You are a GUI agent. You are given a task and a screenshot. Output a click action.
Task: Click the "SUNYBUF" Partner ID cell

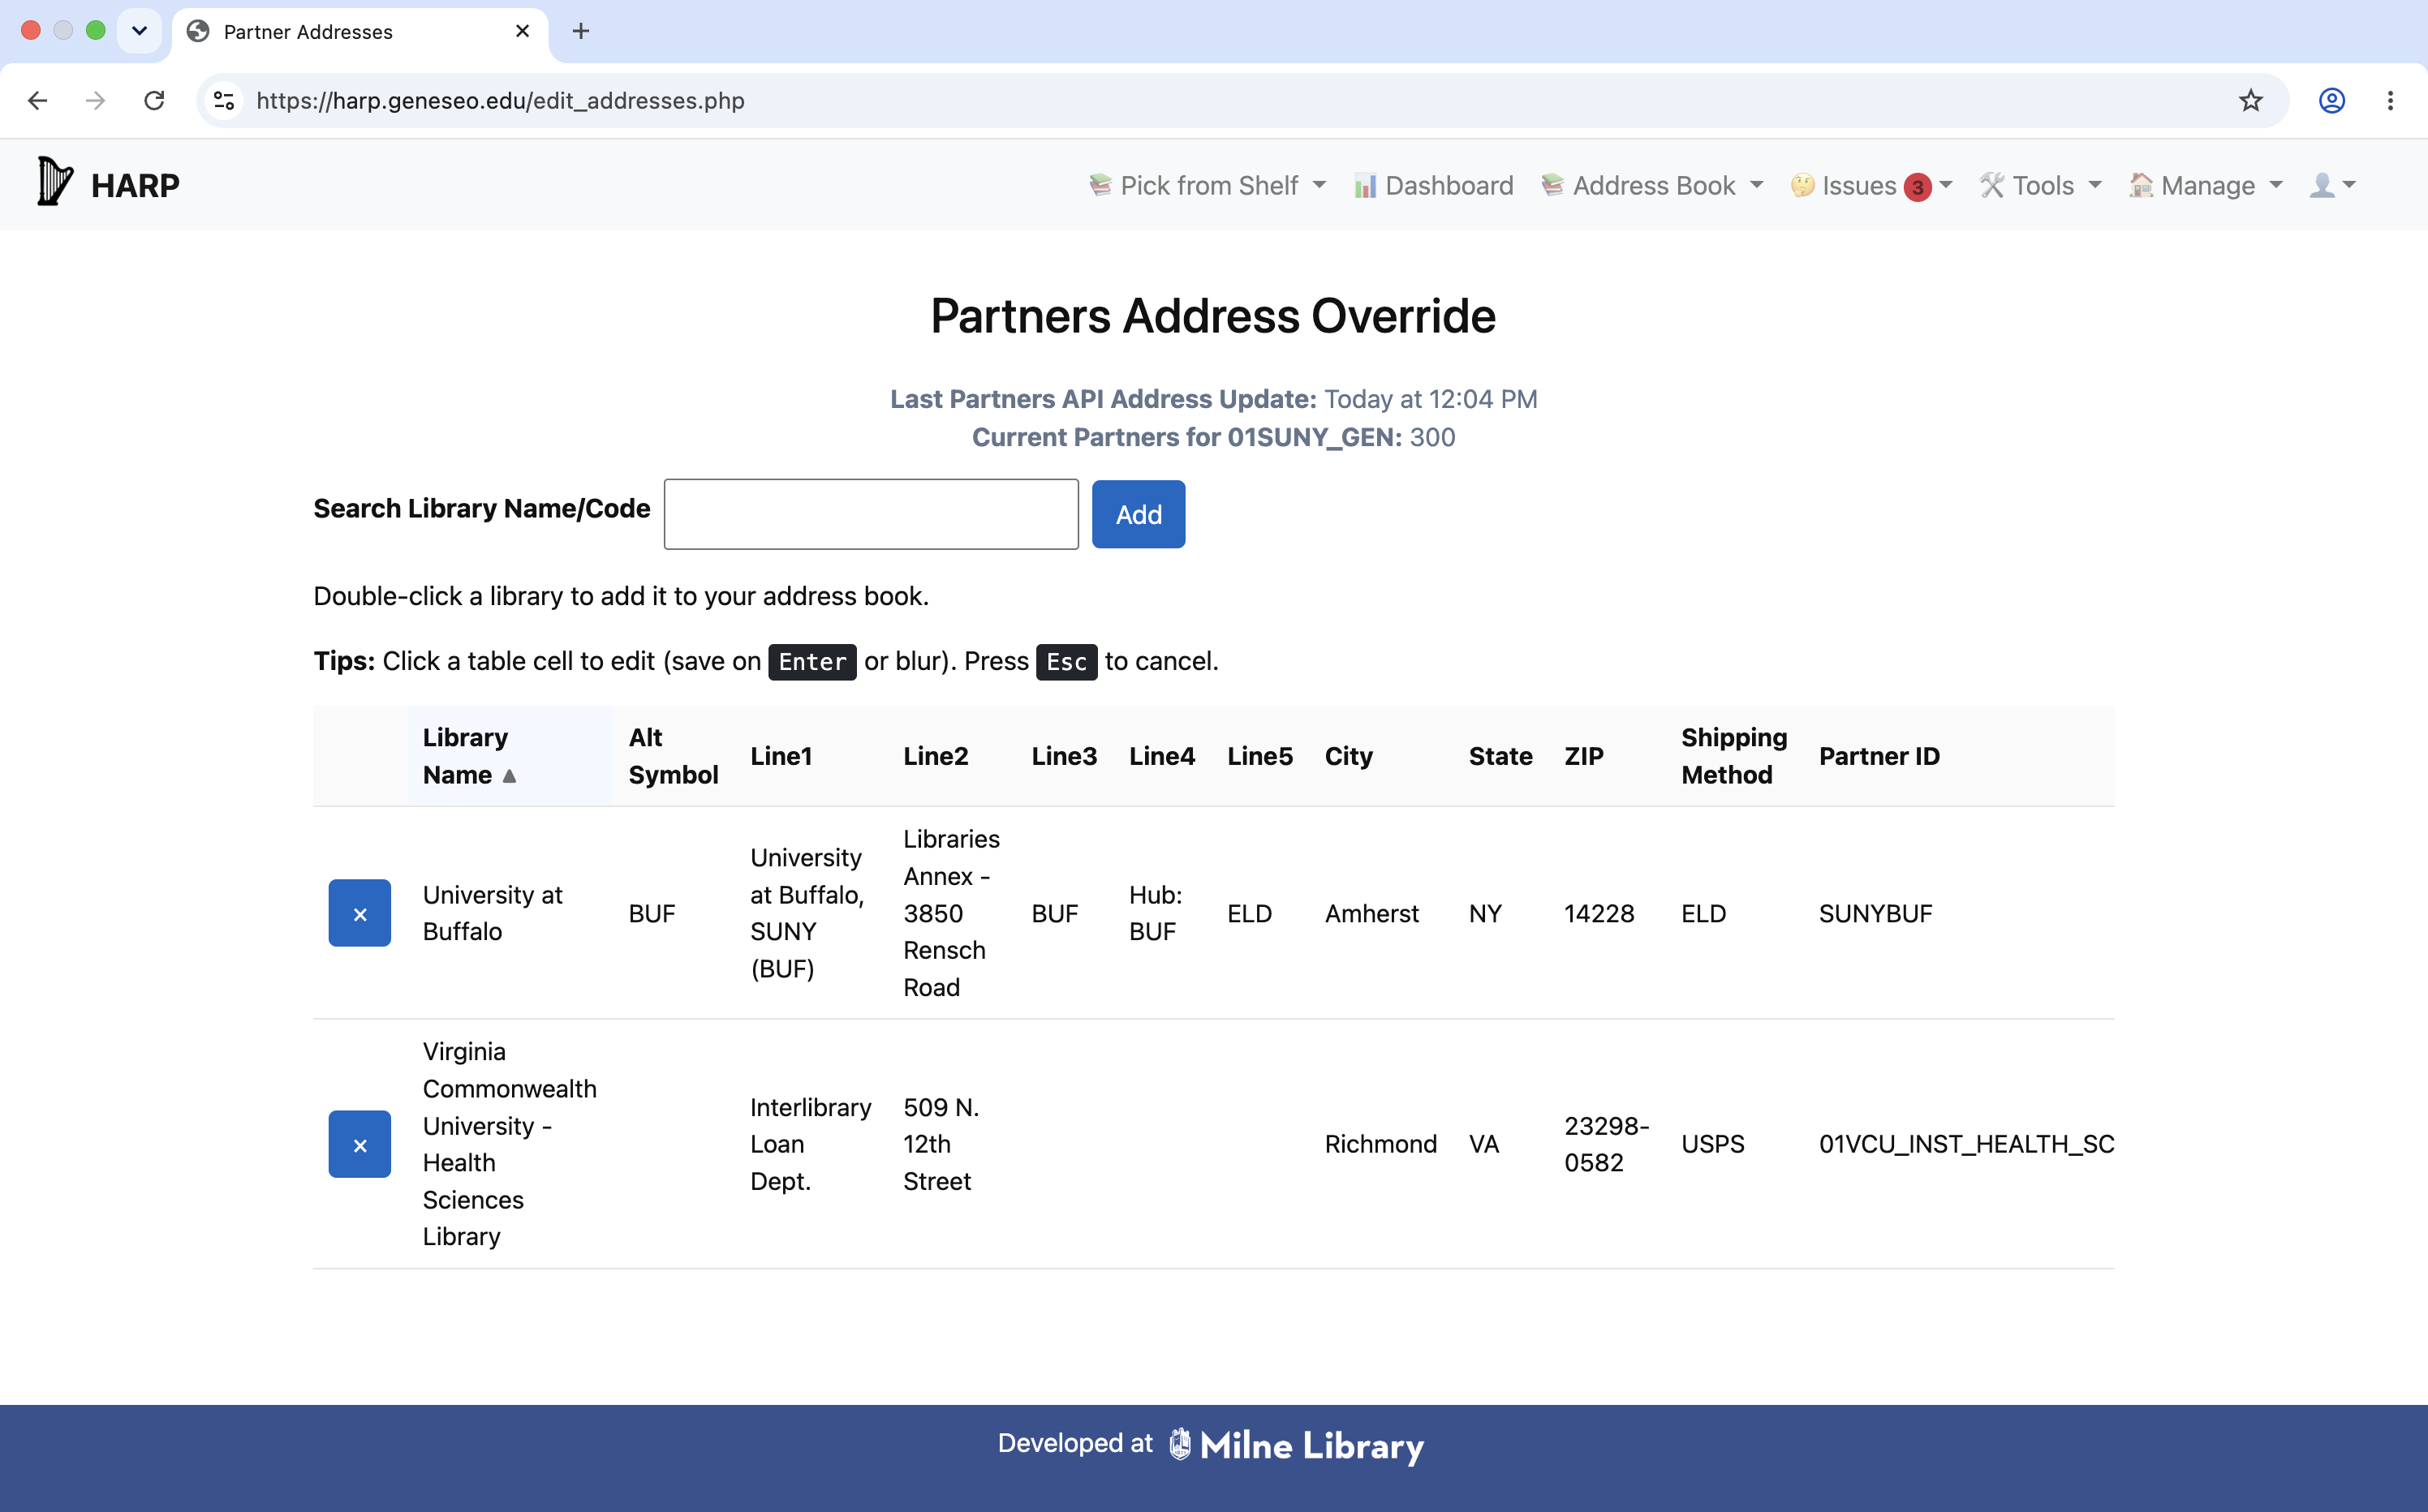coord(1959,913)
